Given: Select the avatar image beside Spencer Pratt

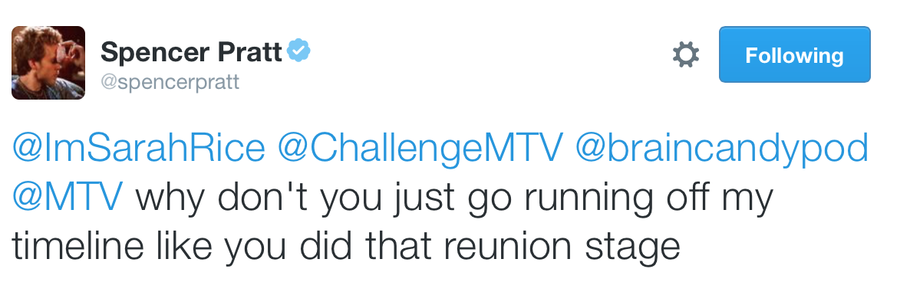Looking at the screenshot, I should click(x=48, y=63).
